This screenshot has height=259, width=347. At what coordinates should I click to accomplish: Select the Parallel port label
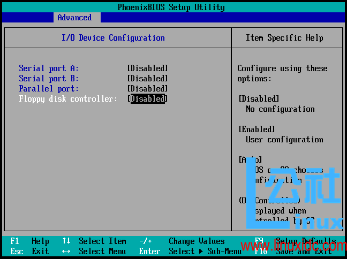coord(49,88)
